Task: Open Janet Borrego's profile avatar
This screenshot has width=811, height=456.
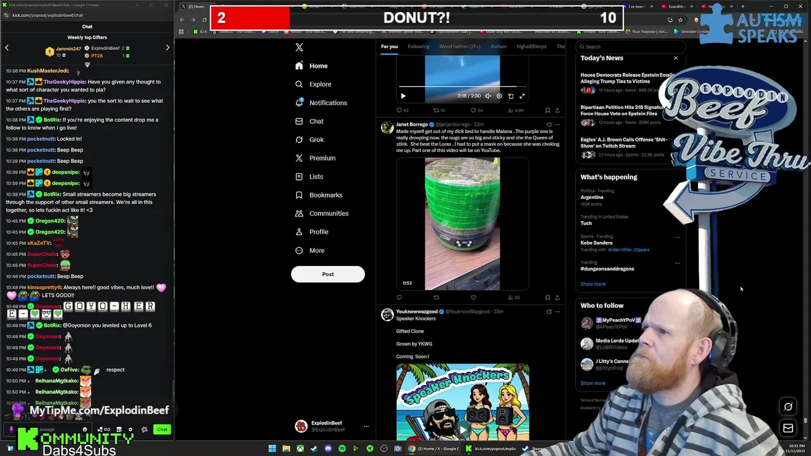Action: pyautogui.click(x=386, y=127)
